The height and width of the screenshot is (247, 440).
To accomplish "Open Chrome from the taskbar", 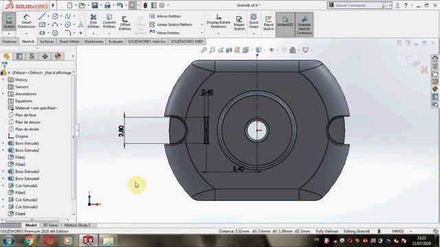I will [x=28, y=241].
